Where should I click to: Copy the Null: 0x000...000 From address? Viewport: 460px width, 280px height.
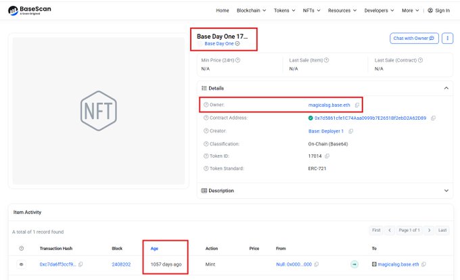pyautogui.click(x=317, y=264)
